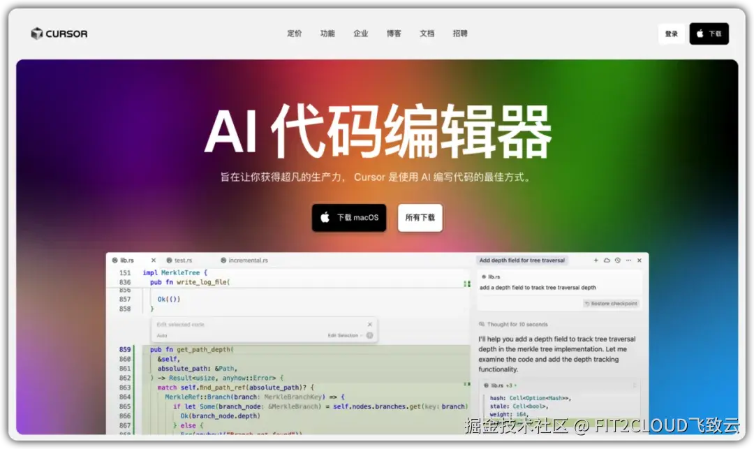Click the Restore checkpoint button
The image size is (754, 449).
pos(611,303)
